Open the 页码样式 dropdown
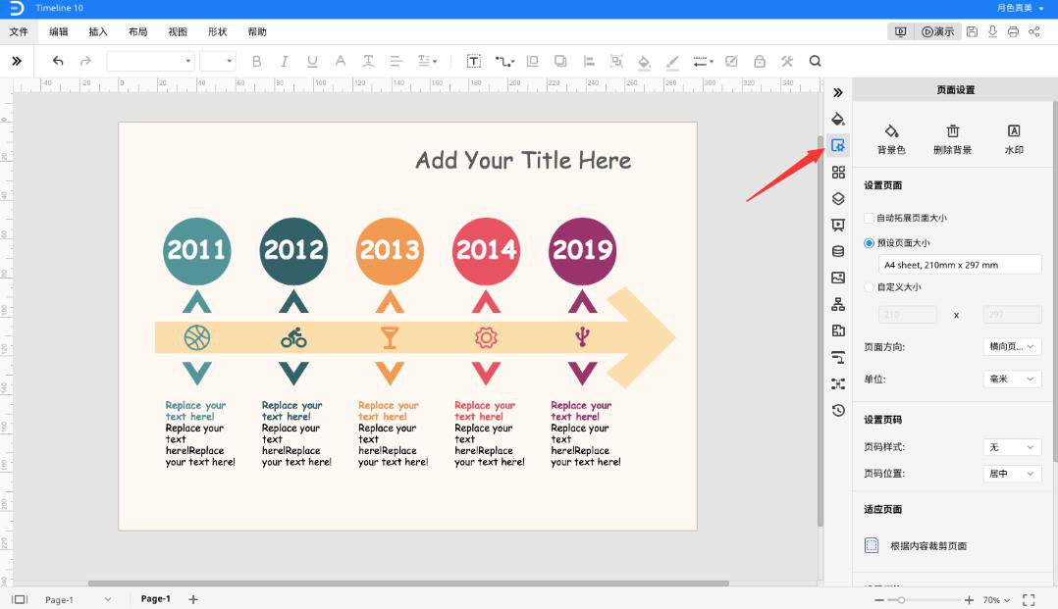The height and width of the screenshot is (609, 1058). tap(1012, 447)
